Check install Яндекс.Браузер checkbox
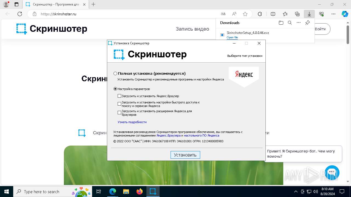The image size is (351, 197). [119, 96]
